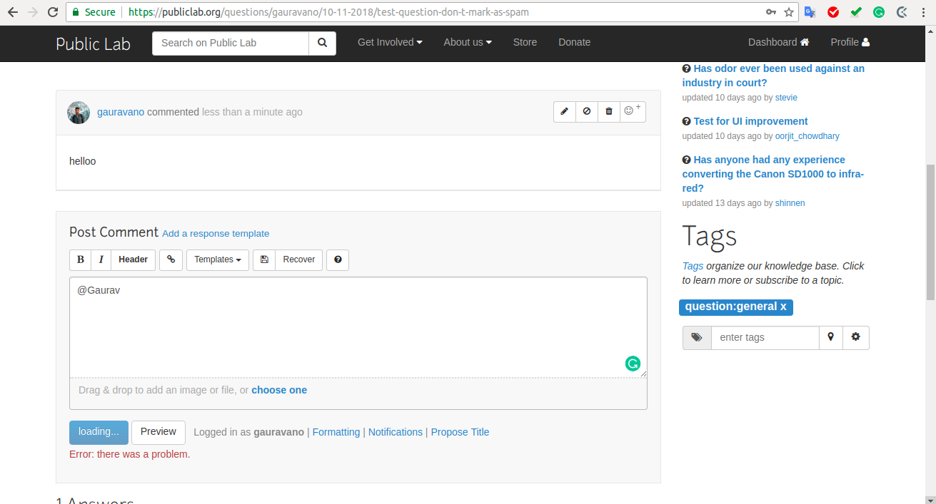Save a draft with the floppy disk icon
This screenshot has height=504, width=936.
[263, 259]
